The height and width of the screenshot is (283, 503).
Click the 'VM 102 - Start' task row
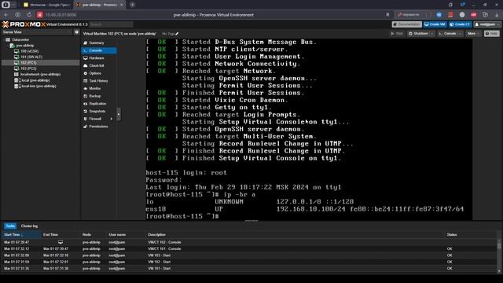pyautogui.click(x=249, y=262)
